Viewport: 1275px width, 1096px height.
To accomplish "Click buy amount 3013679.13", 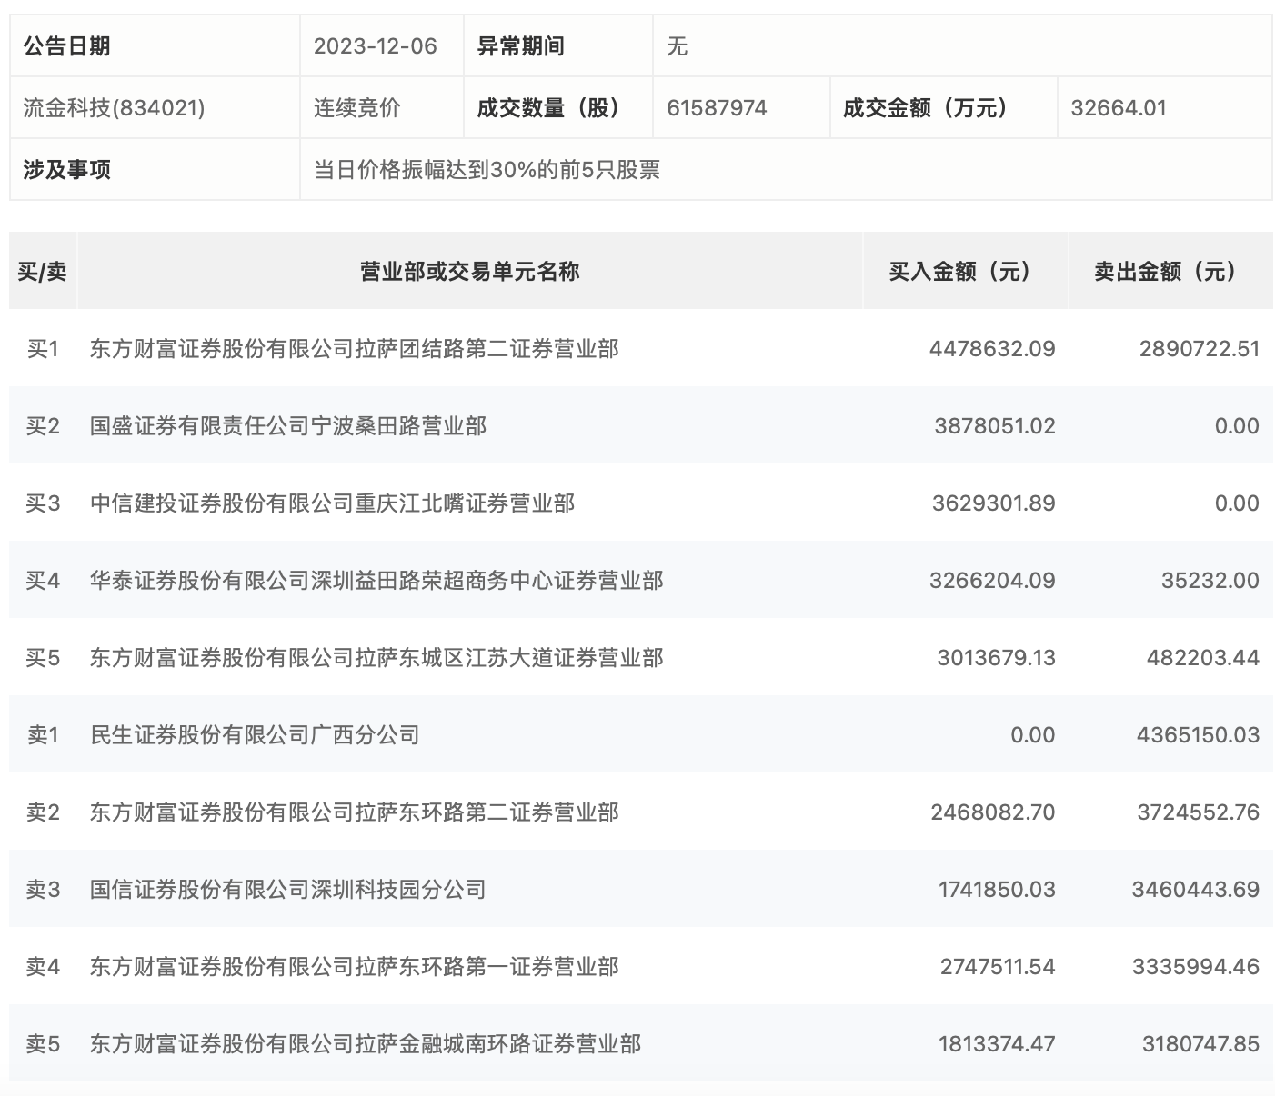I will 997,658.
